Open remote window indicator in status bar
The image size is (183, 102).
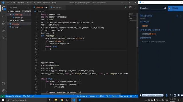pos(3,96)
